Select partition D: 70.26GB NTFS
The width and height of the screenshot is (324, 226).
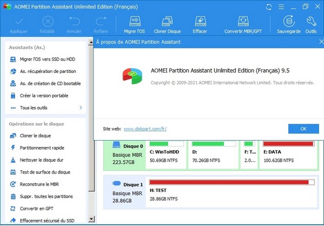213,155
